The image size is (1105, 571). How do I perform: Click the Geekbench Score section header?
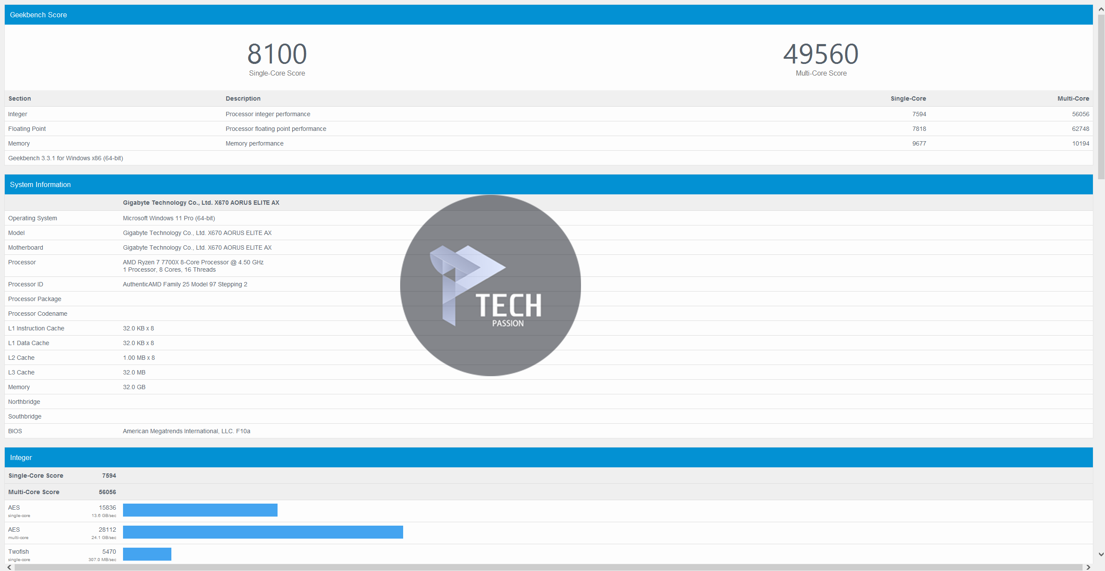(38, 15)
